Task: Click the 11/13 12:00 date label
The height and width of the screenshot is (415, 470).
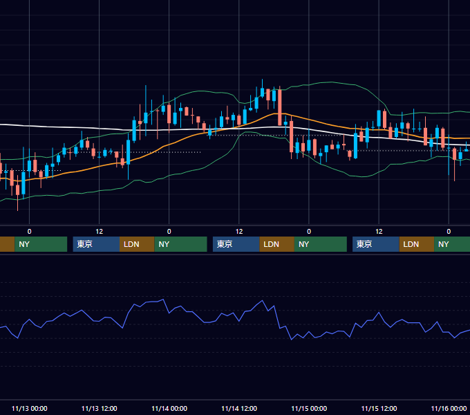Action: click(x=100, y=408)
